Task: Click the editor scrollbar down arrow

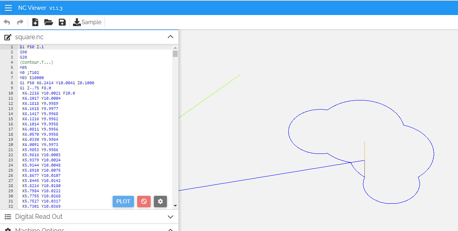Action: [175, 206]
